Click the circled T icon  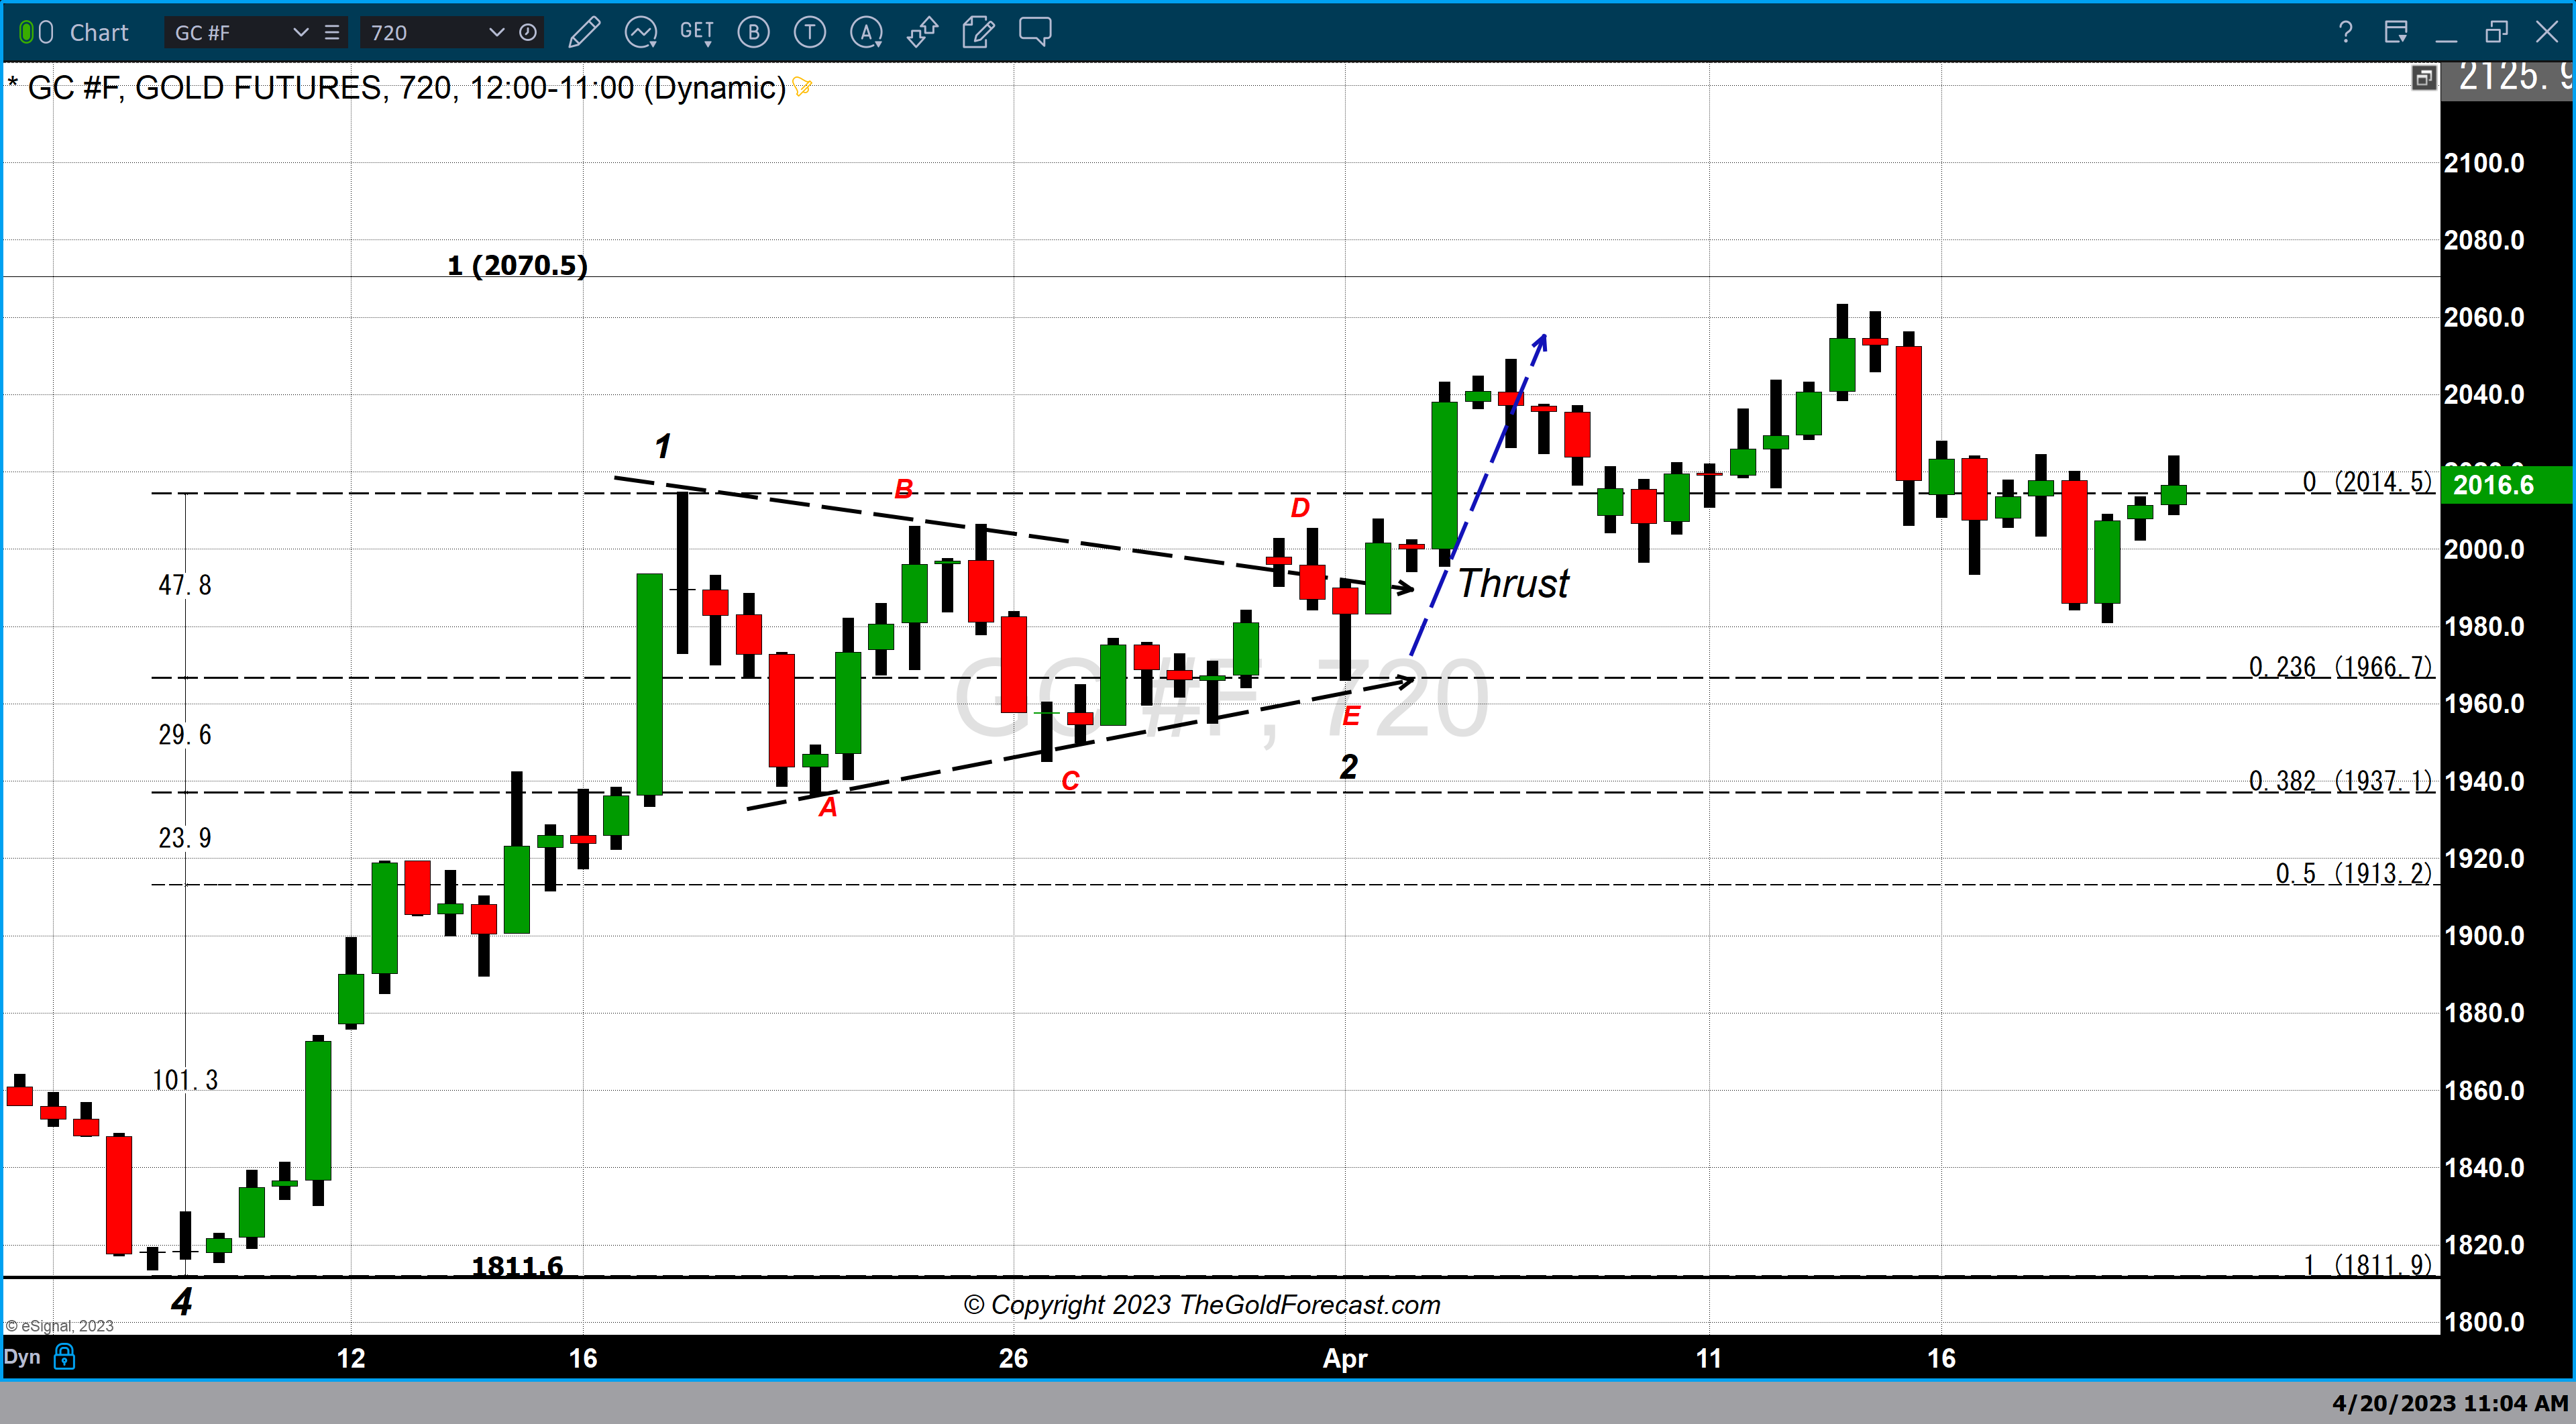(809, 32)
